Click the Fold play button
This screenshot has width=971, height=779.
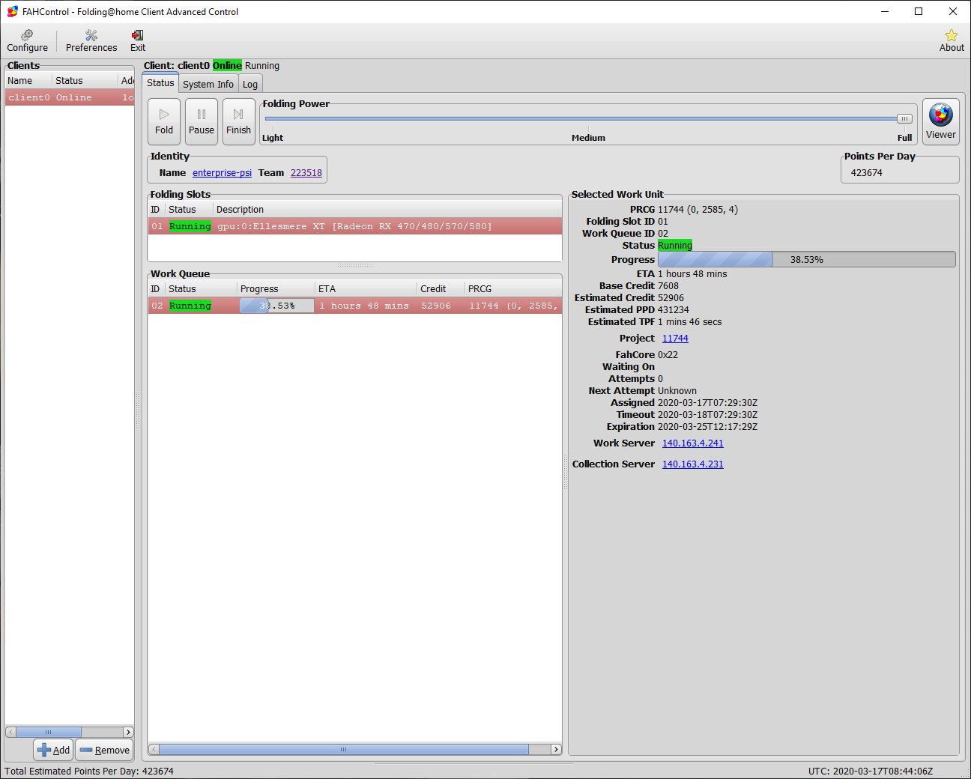pyautogui.click(x=164, y=121)
